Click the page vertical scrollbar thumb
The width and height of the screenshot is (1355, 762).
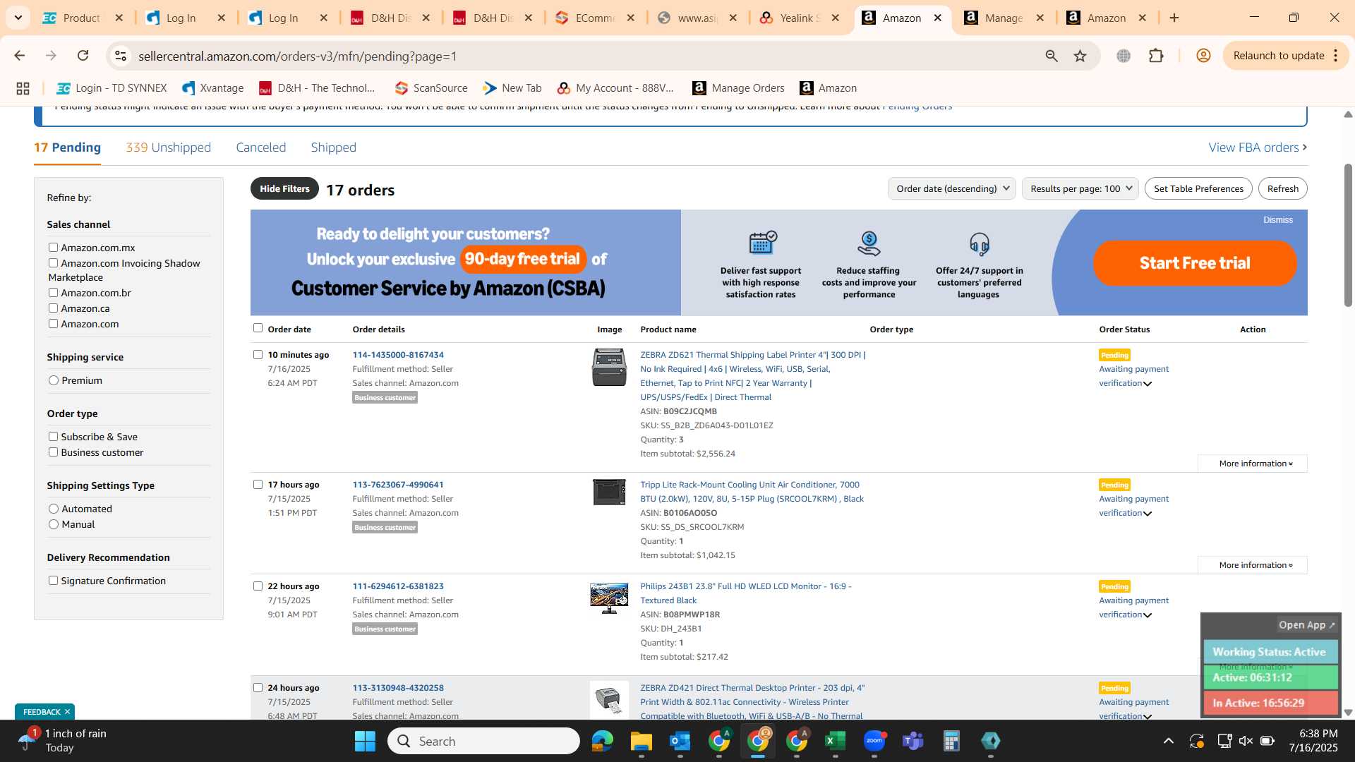click(x=1348, y=235)
